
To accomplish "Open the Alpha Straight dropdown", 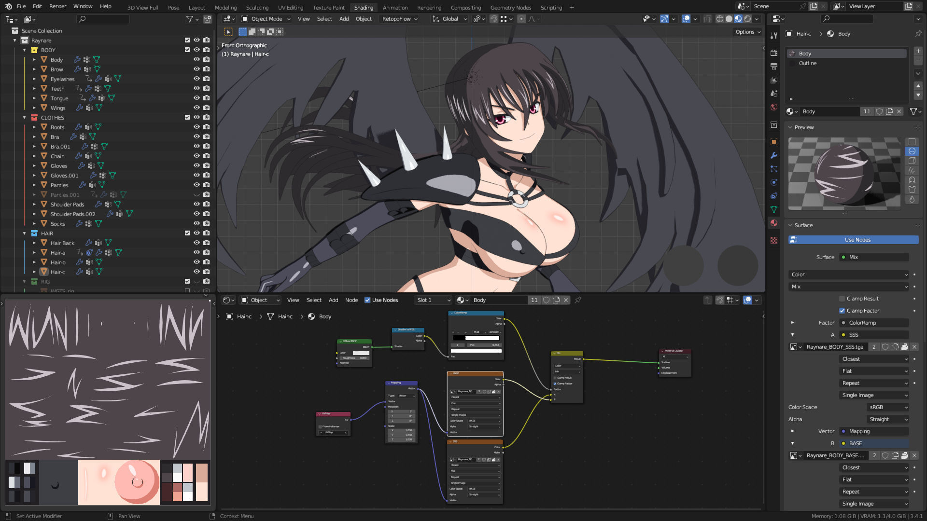I will (888, 419).
